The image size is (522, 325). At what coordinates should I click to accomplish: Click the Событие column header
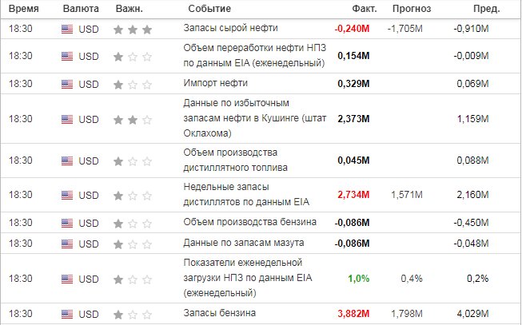[209, 9]
